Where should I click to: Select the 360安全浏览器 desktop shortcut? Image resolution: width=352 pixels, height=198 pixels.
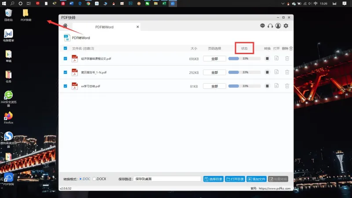coord(8,99)
